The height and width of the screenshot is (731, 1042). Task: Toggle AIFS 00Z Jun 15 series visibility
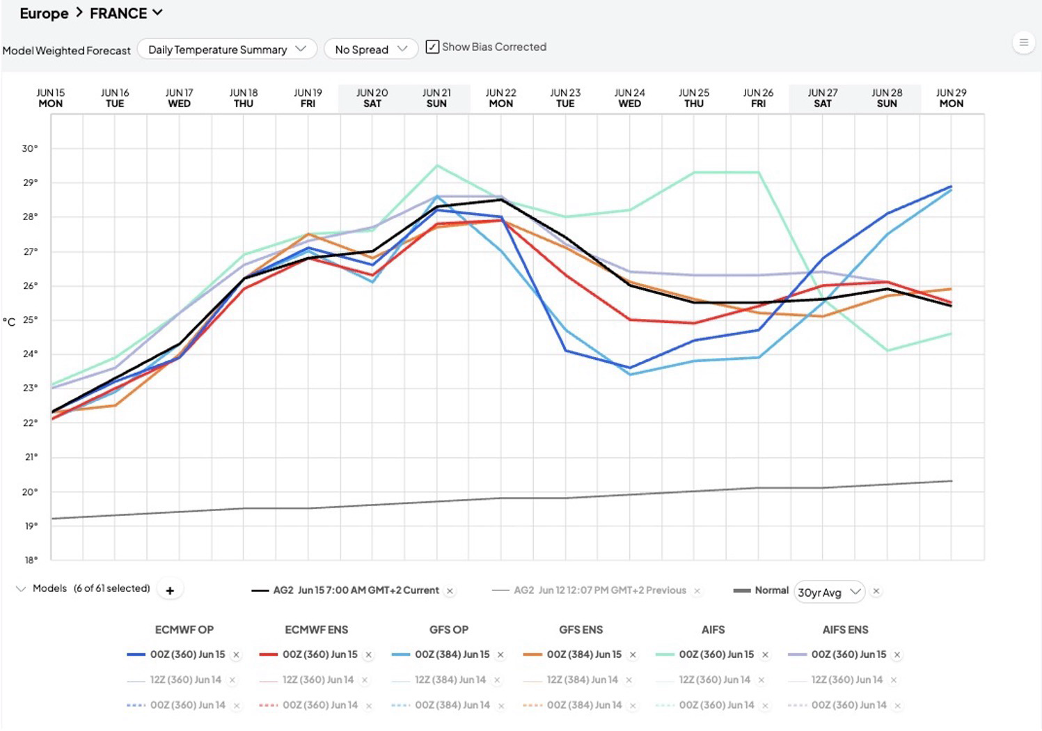pos(716,654)
